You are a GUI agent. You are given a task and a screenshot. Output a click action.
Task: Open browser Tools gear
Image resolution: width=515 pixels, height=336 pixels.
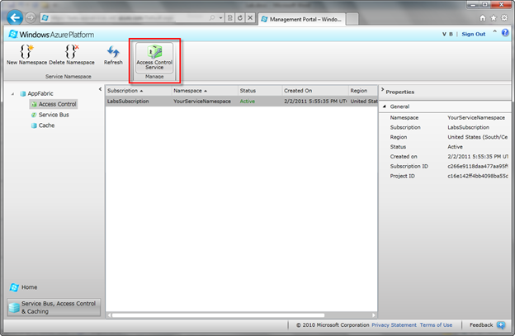[x=504, y=18]
